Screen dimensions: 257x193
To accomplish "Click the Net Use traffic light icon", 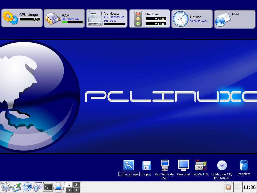I will point(138,19).
